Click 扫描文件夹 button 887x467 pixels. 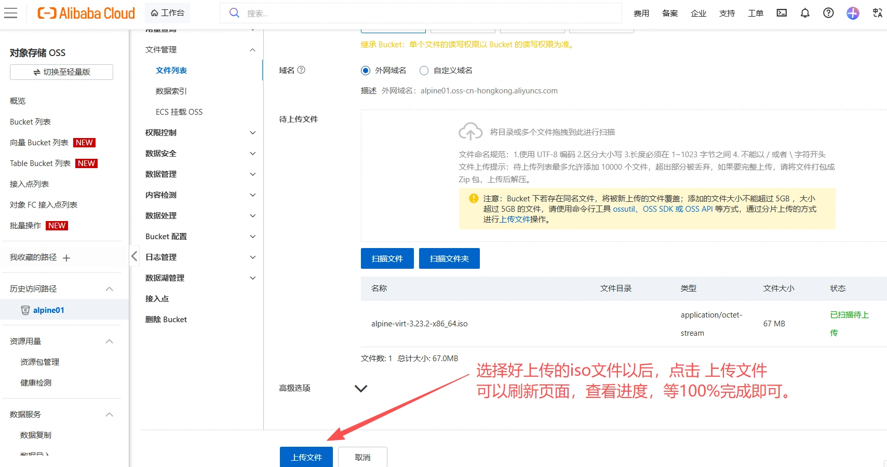449,258
